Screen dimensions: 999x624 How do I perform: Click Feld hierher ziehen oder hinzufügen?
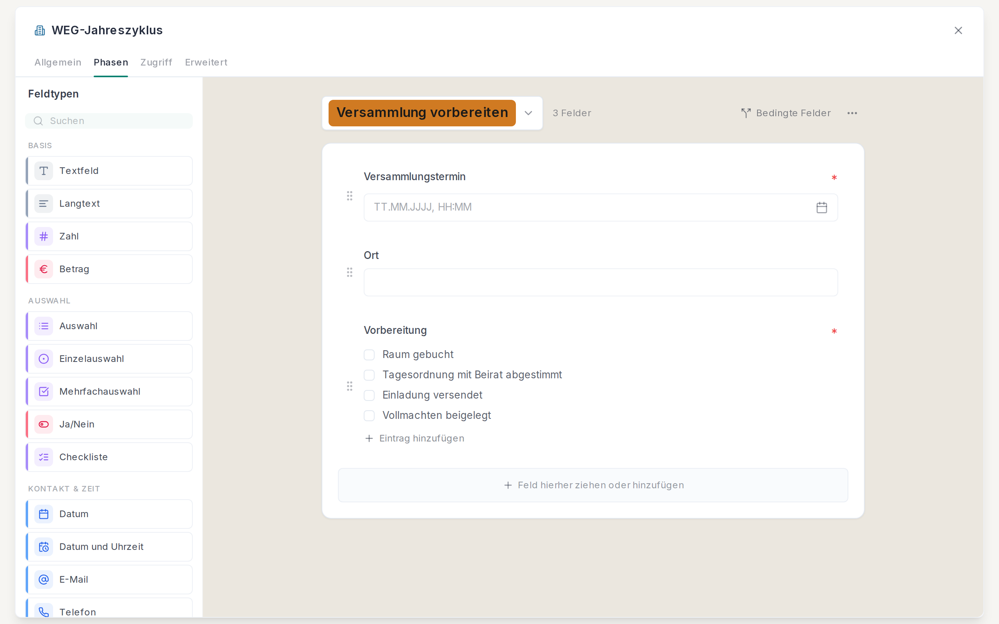click(x=593, y=485)
